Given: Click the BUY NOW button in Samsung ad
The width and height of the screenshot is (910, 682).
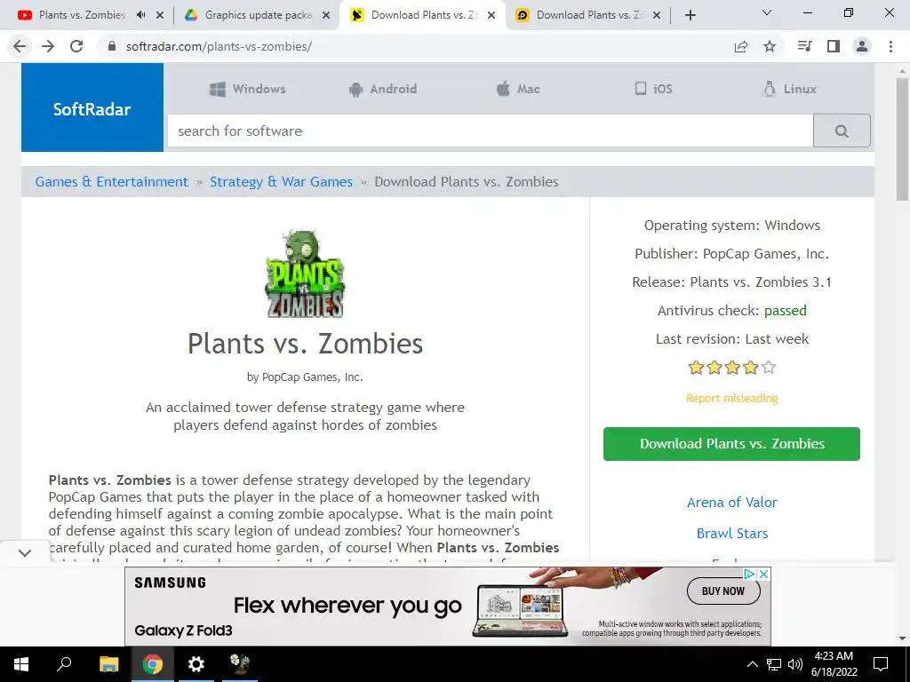Looking at the screenshot, I should [x=723, y=591].
